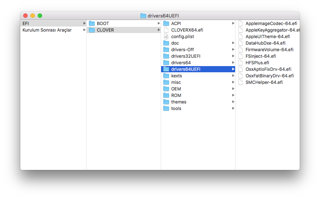Viewport: 320px width, 199px height.
Task: Click the kexts folder icon
Action: 166,76
